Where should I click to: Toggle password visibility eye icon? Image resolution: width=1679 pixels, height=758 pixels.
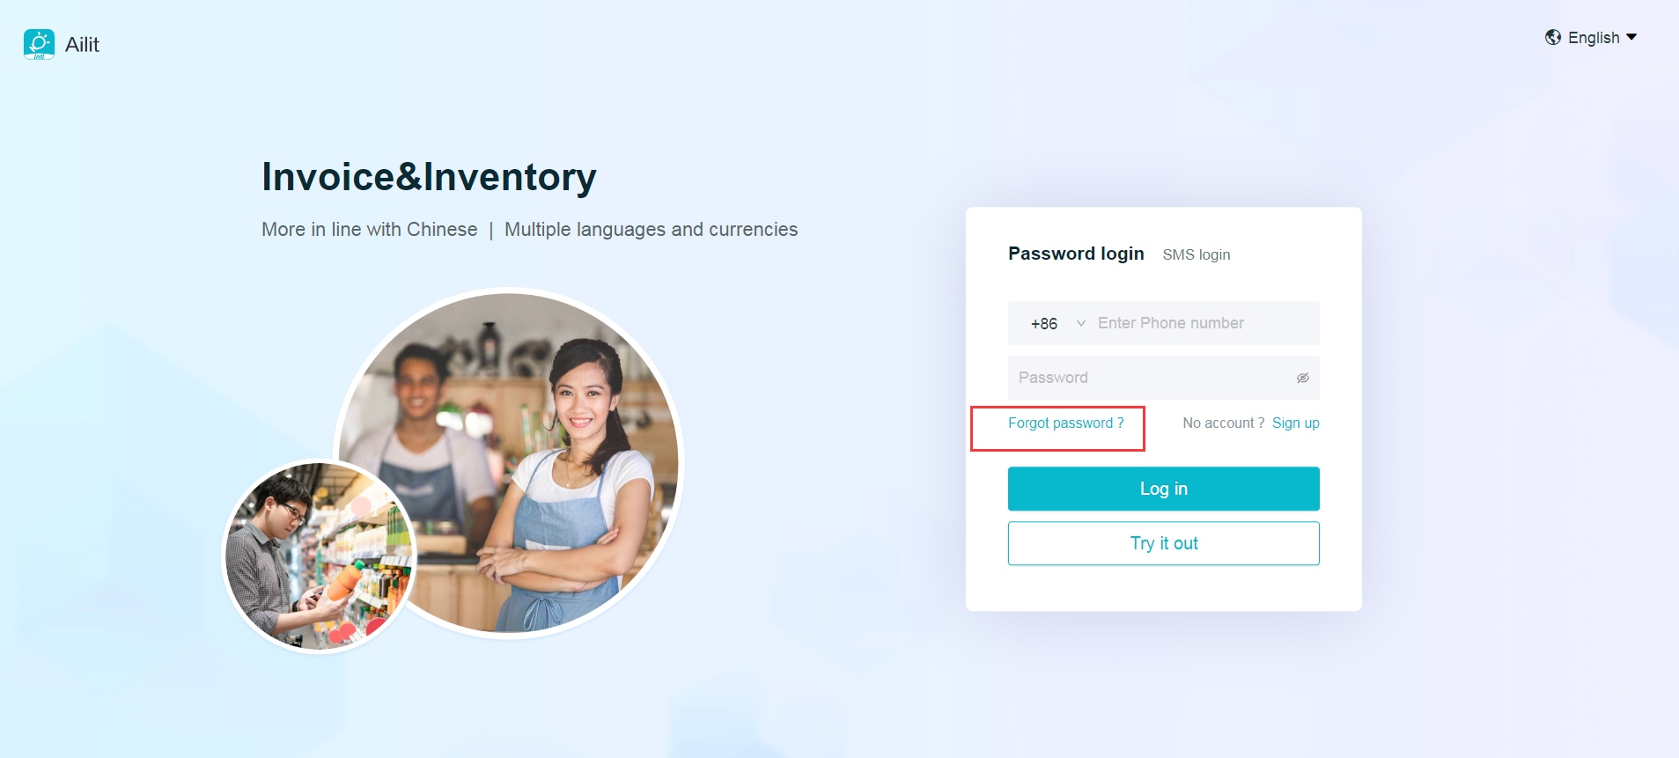(x=1302, y=378)
